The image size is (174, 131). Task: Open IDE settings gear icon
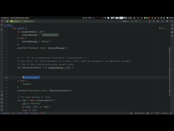click(x=158, y=21)
